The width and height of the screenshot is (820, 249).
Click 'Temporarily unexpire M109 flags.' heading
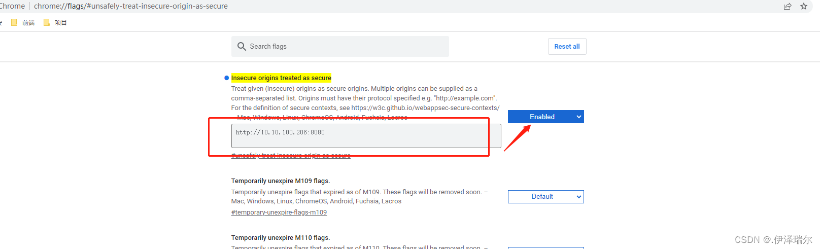(281, 181)
